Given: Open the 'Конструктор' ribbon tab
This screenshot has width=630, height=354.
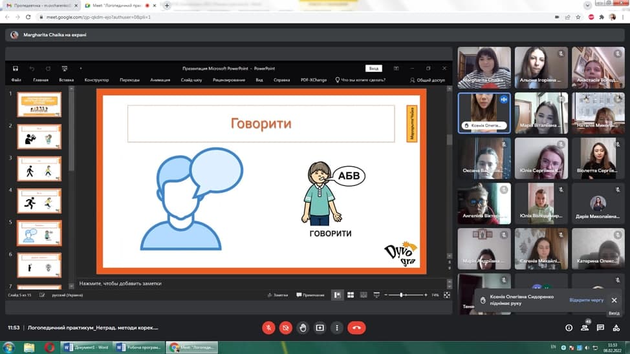Looking at the screenshot, I should tap(96, 80).
